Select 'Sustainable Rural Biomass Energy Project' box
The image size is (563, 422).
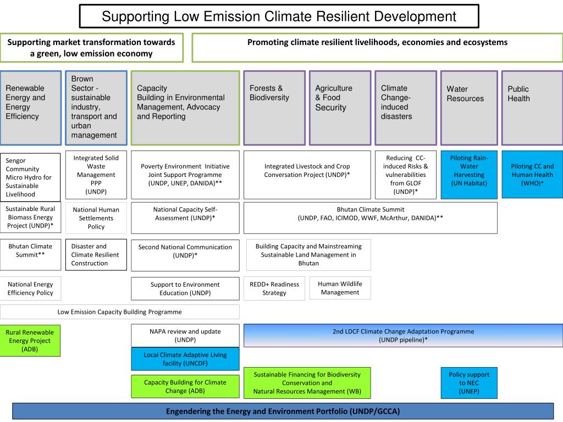pyautogui.click(x=31, y=218)
